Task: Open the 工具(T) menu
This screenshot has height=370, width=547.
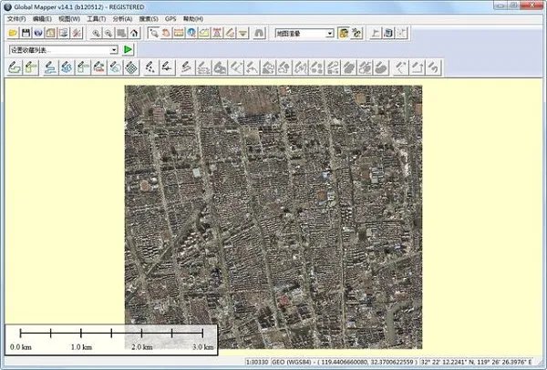Action: [96, 18]
